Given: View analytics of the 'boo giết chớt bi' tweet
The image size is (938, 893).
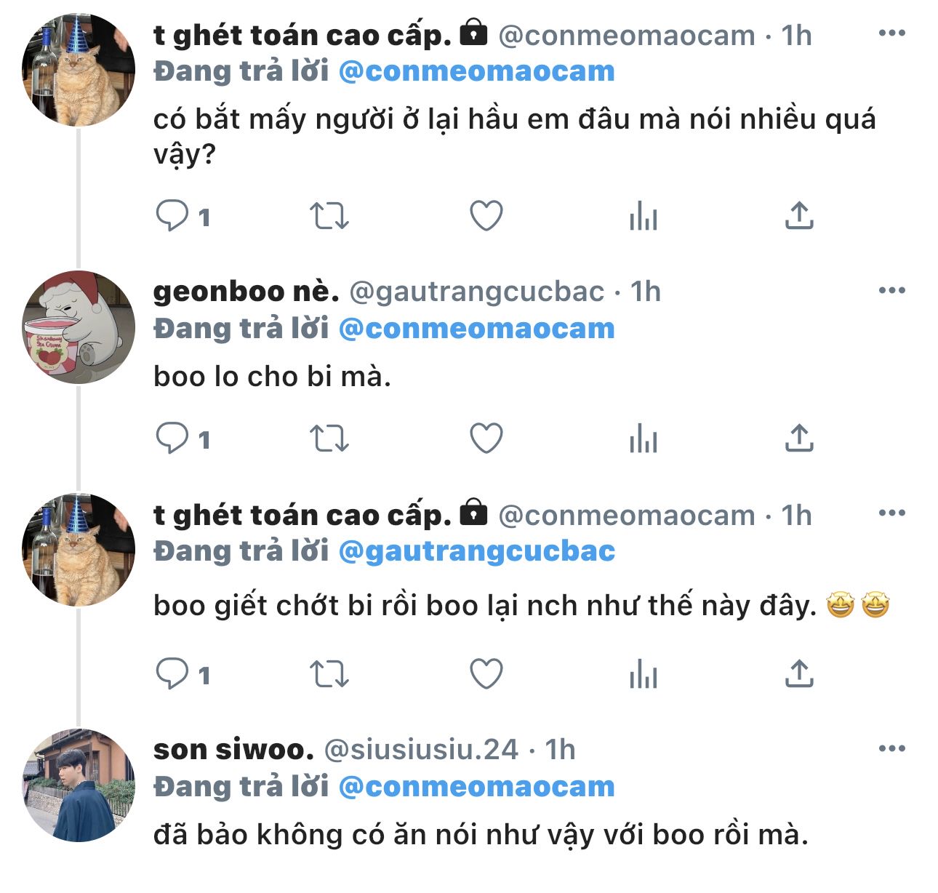Looking at the screenshot, I should (644, 674).
